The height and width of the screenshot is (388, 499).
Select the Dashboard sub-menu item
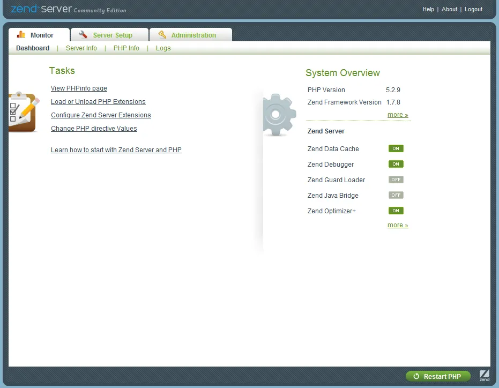coord(33,48)
